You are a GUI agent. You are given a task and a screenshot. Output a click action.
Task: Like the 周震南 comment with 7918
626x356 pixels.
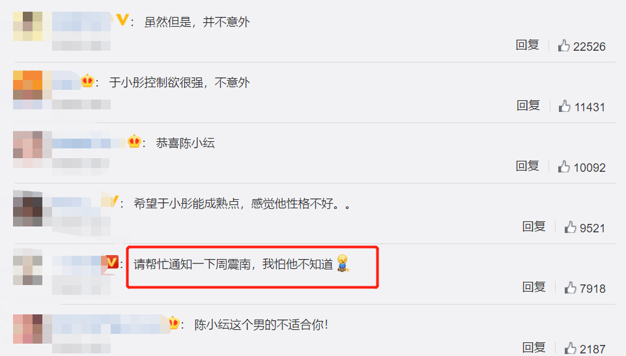click(x=570, y=288)
